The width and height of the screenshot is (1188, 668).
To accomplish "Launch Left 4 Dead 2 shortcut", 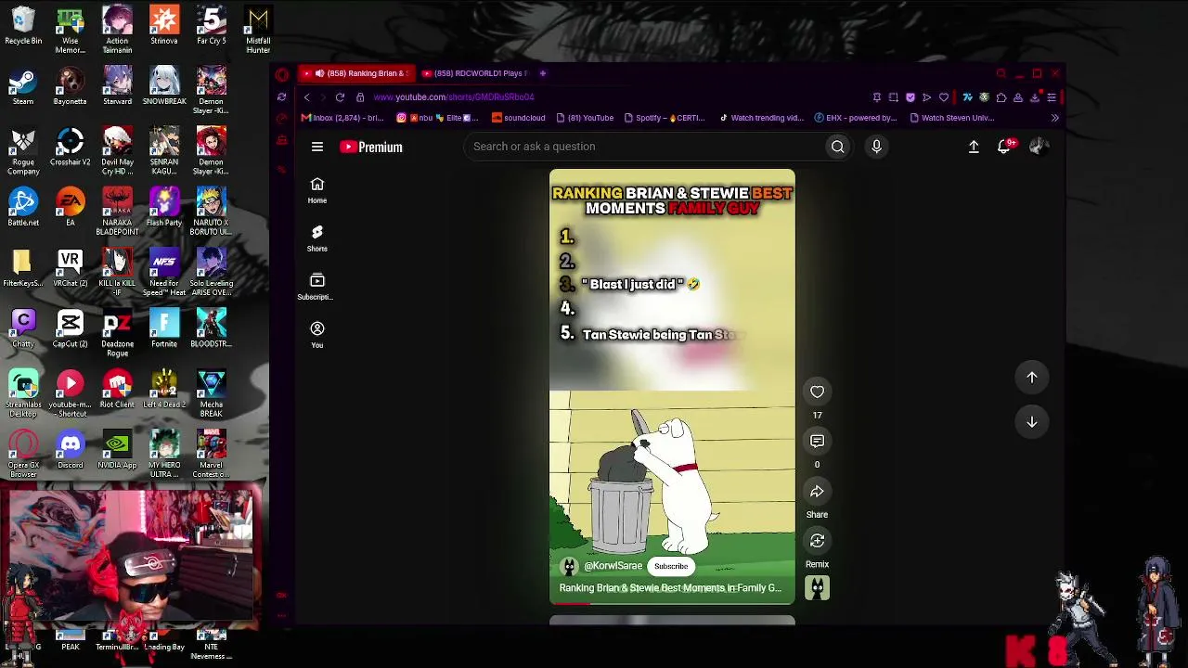I will click(x=164, y=390).
